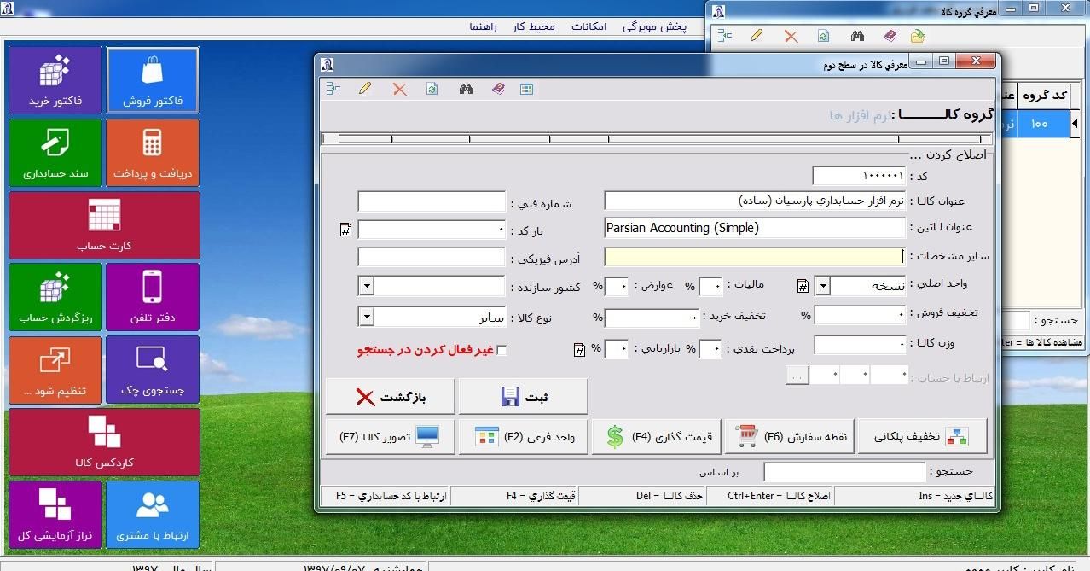The height and width of the screenshot is (571, 1090).
Task: Open the جستجوی چک tile
Action: click(153, 370)
